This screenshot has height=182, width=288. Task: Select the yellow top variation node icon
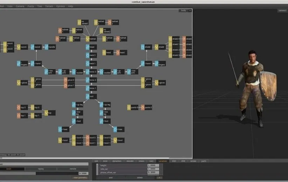46,113
